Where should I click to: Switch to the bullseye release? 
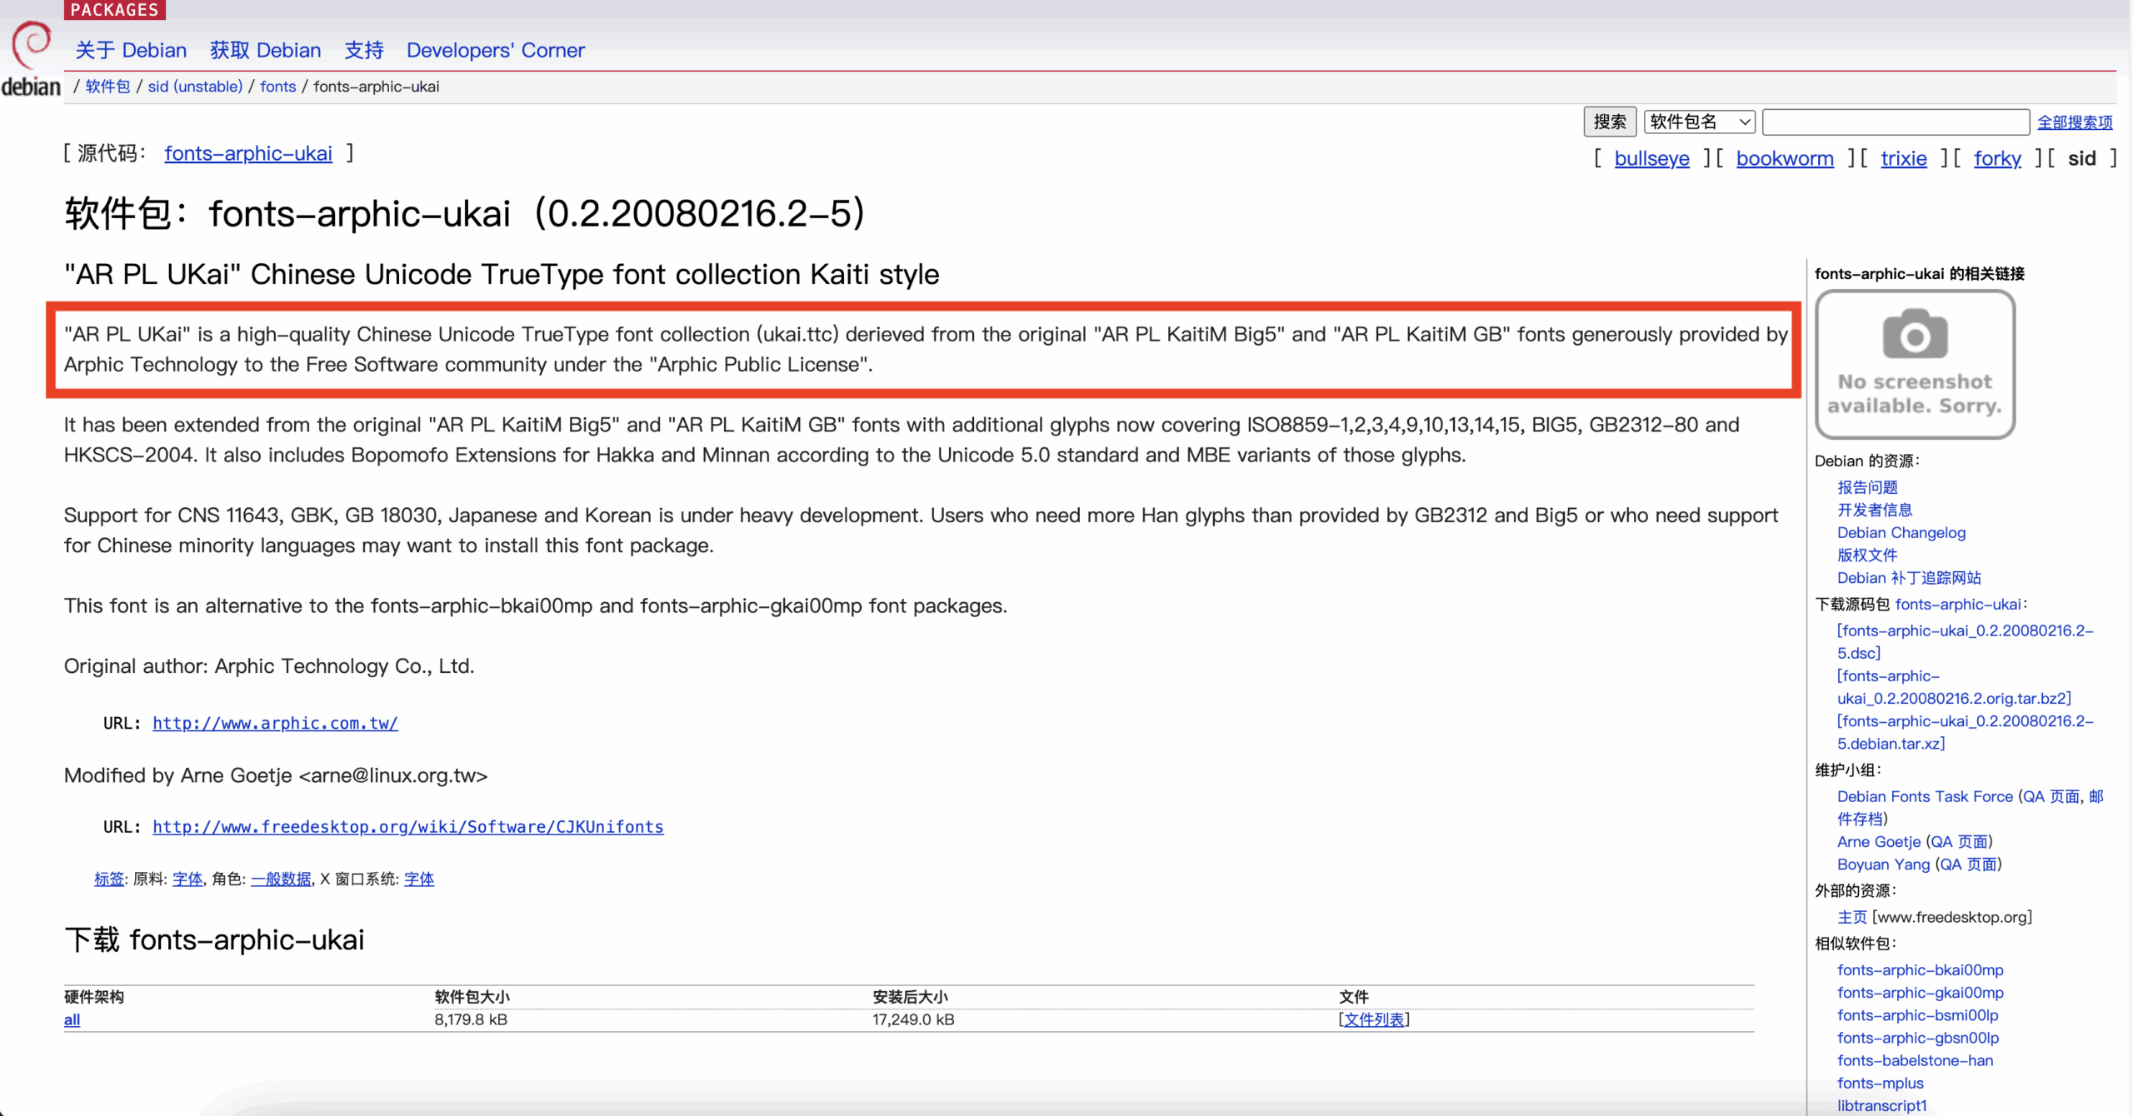click(1651, 158)
